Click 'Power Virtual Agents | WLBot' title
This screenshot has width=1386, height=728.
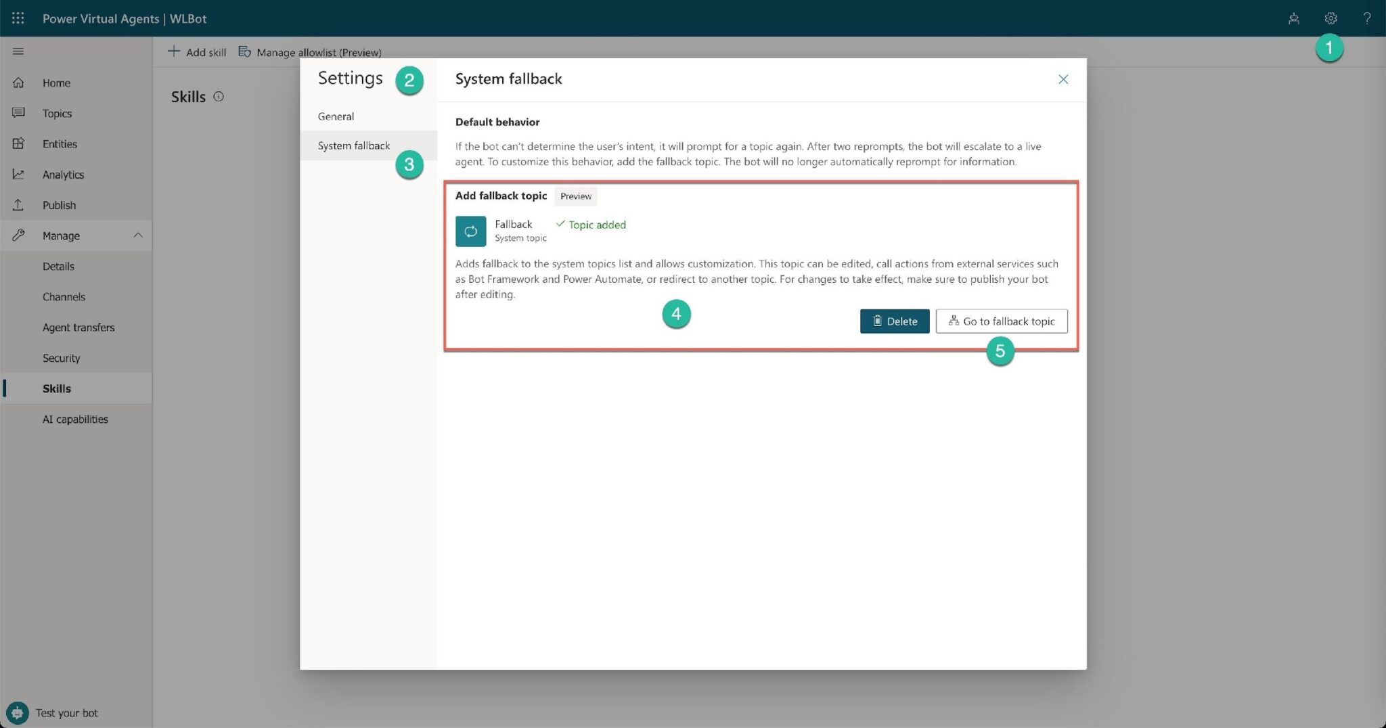tap(125, 18)
